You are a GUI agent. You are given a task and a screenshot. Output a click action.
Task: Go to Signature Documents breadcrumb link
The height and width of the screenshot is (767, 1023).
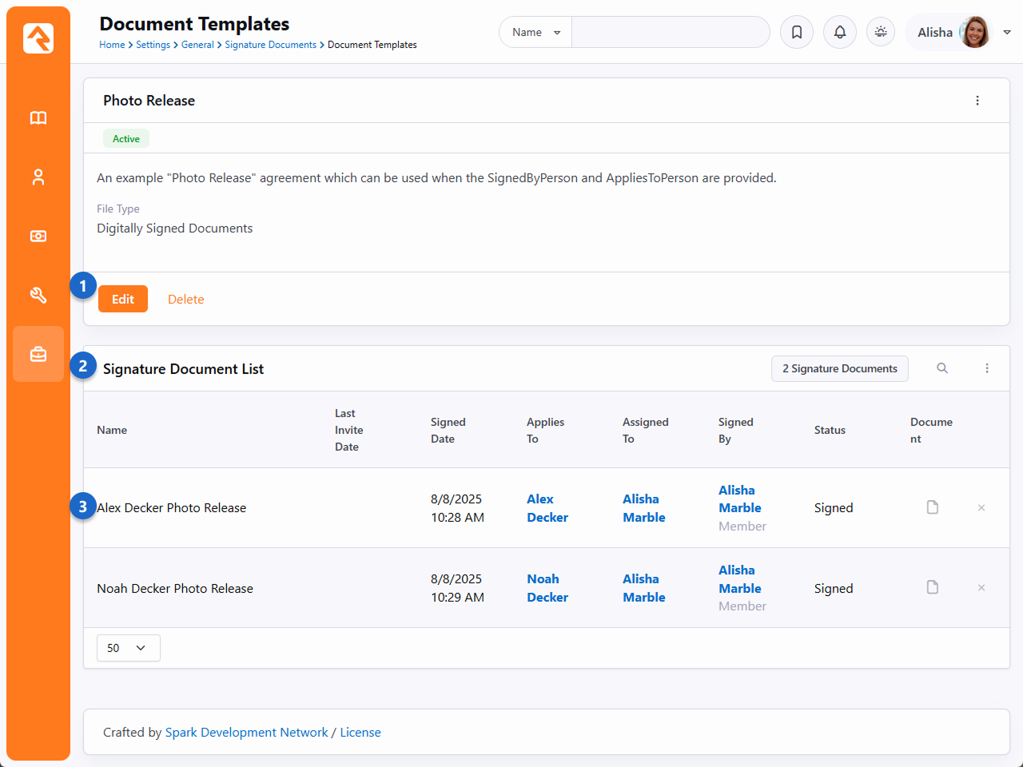coord(270,45)
